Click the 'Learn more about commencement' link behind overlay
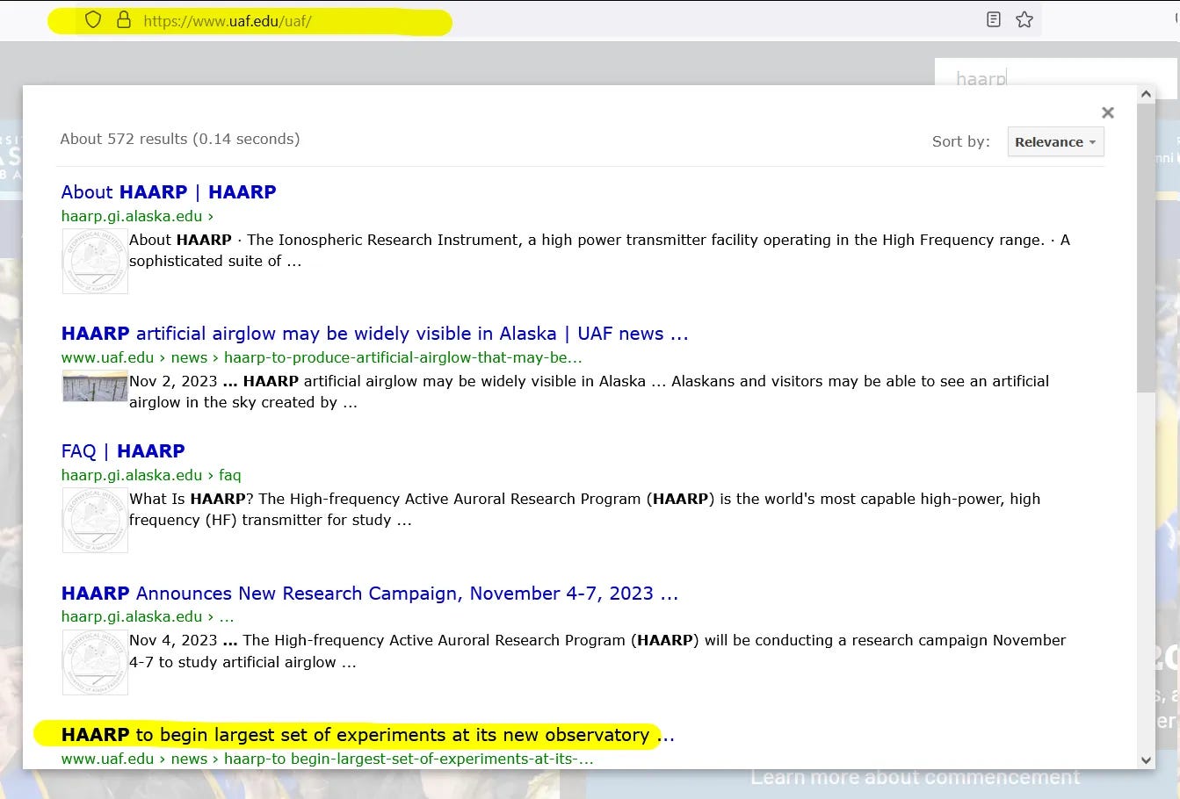Screen dimensions: 1180x799 pyautogui.click(x=916, y=777)
